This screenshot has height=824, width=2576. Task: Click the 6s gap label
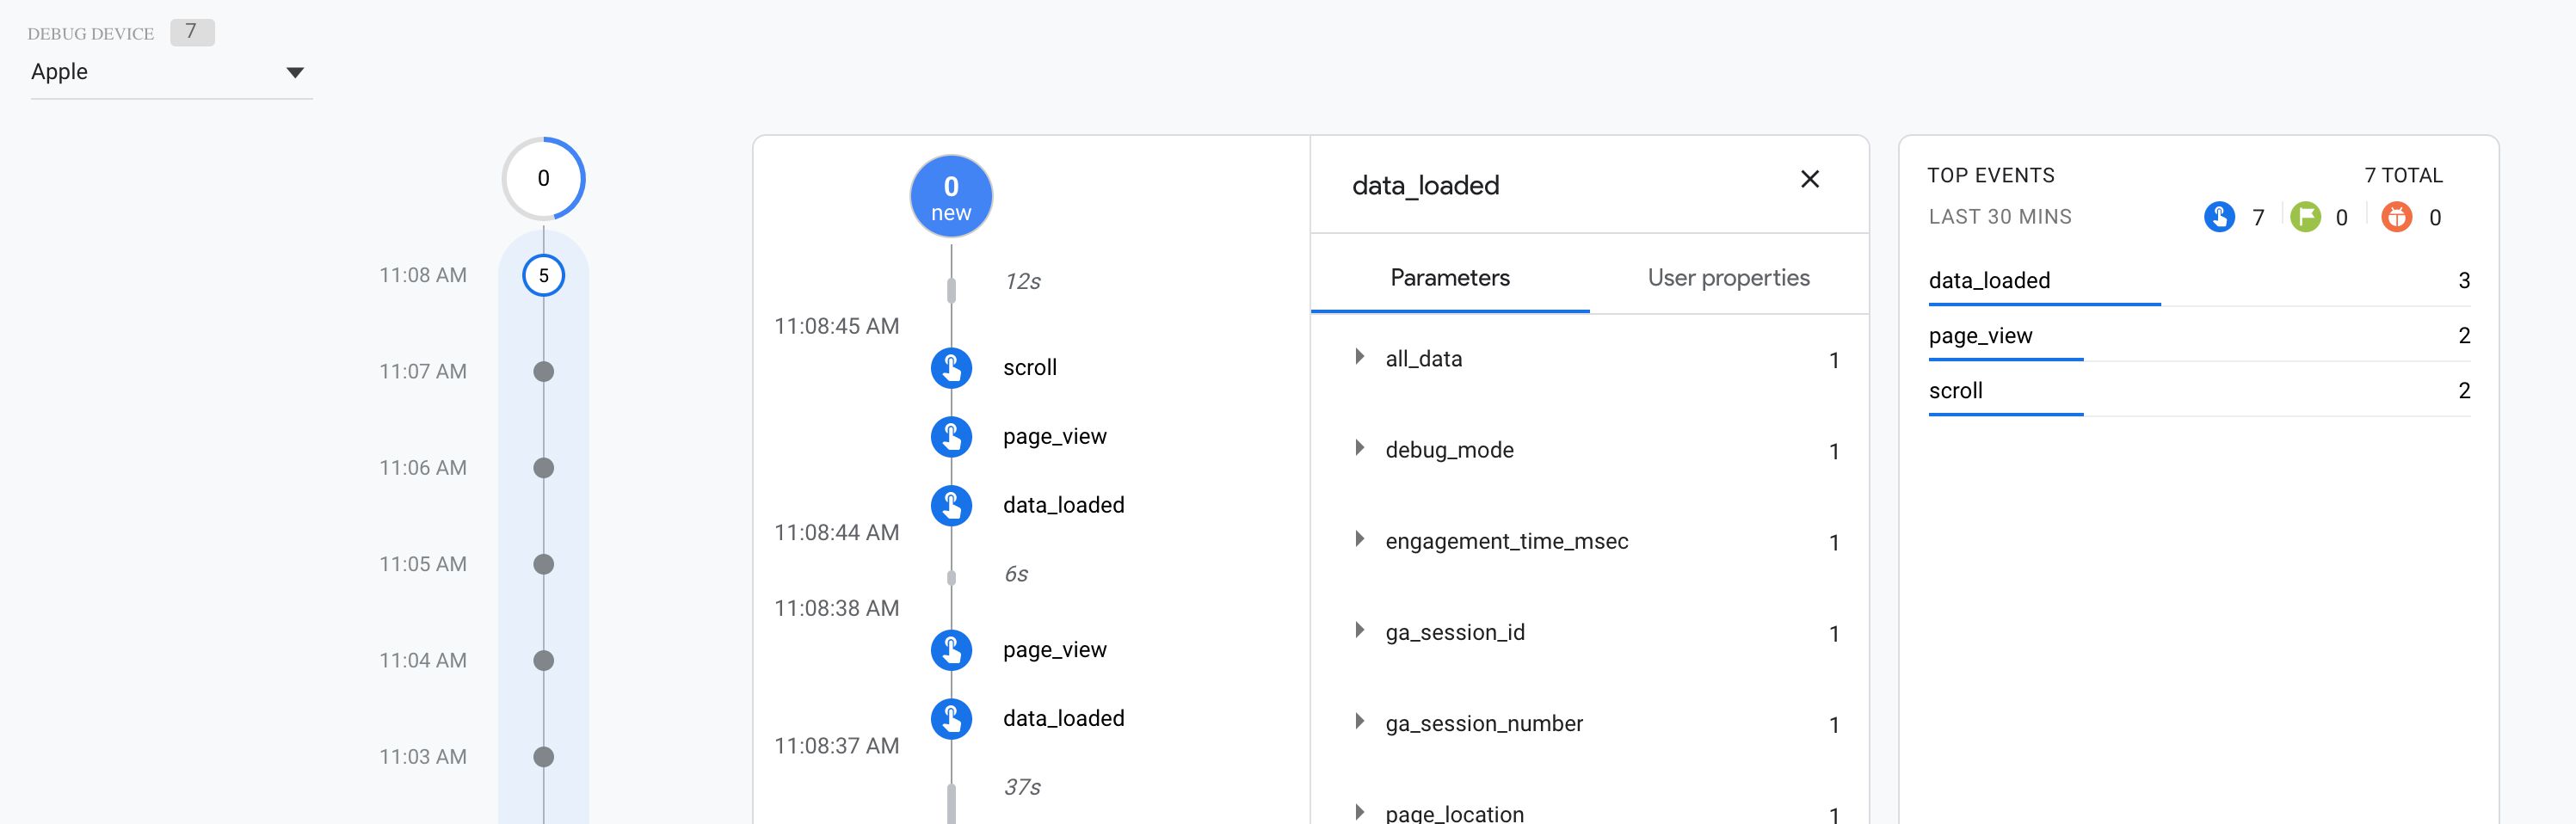[x=1016, y=574]
